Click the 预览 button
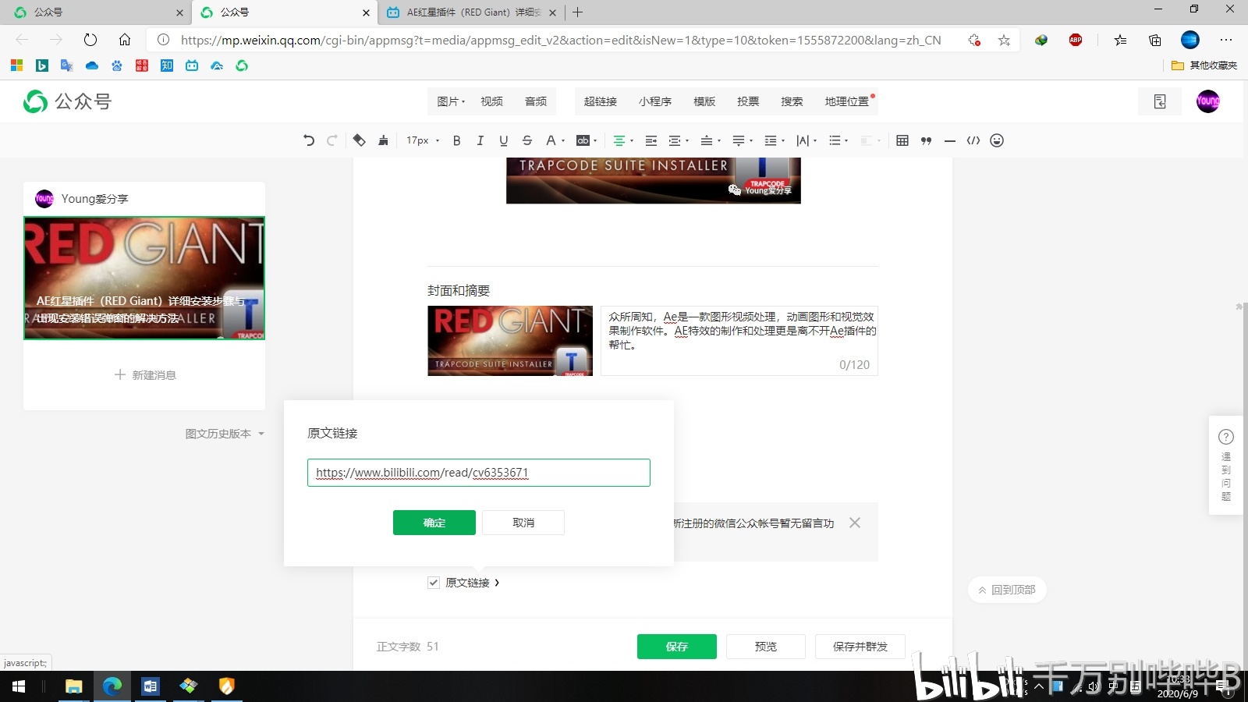 point(766,647)
